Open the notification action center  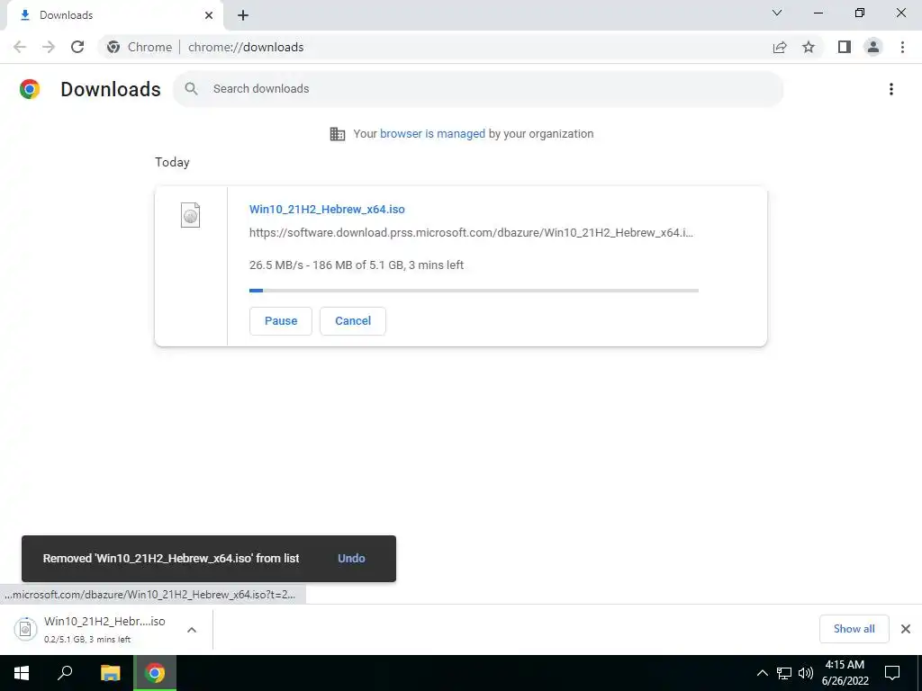point(892,673)
